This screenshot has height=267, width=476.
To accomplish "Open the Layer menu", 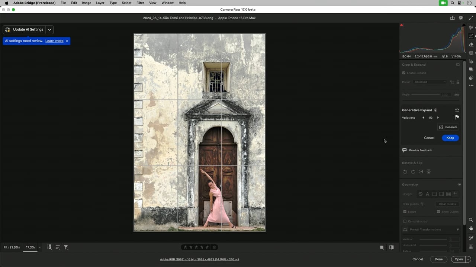I will [100, 3].
